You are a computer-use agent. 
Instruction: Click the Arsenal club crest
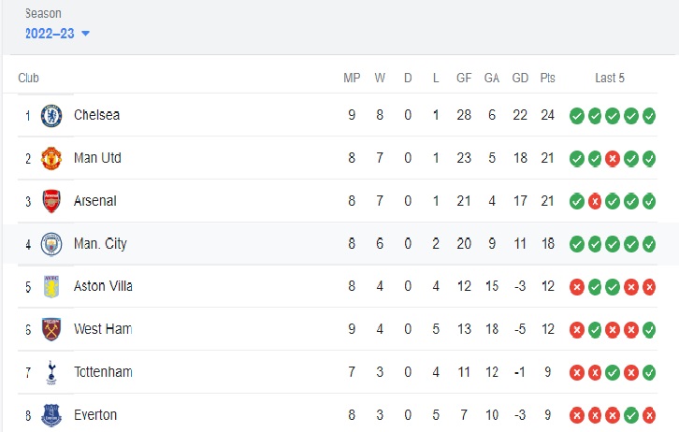[51, 201]
